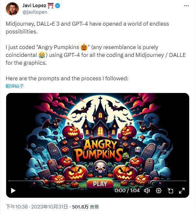Play the Angry Pumpkins video
The height and width of the screenshot is (214, 195).
(x=13, y=191)
